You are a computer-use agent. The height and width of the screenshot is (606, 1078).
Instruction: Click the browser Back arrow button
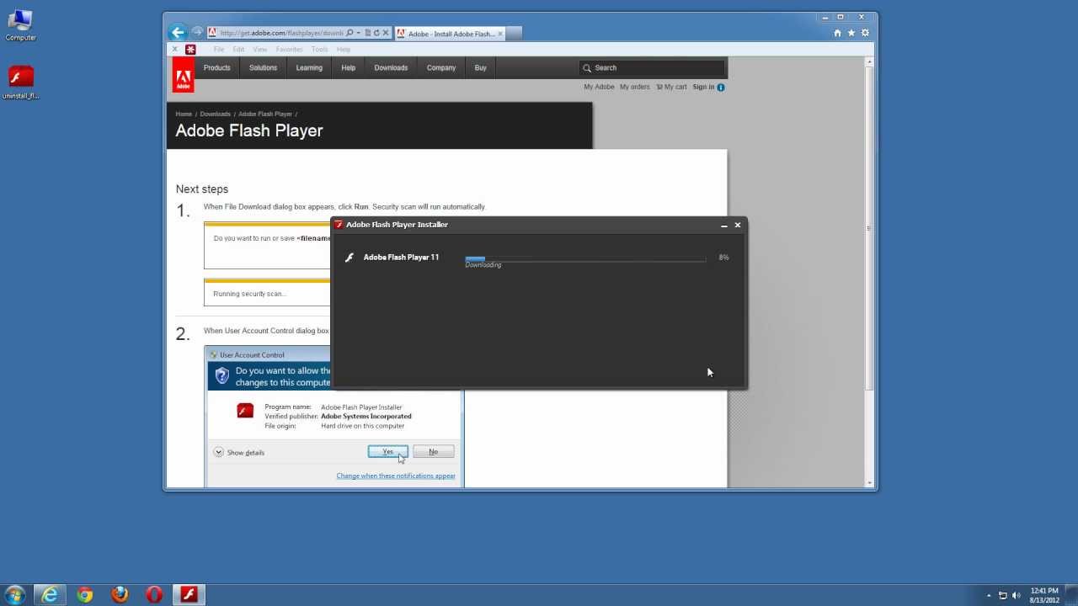[x=177, y=33]
